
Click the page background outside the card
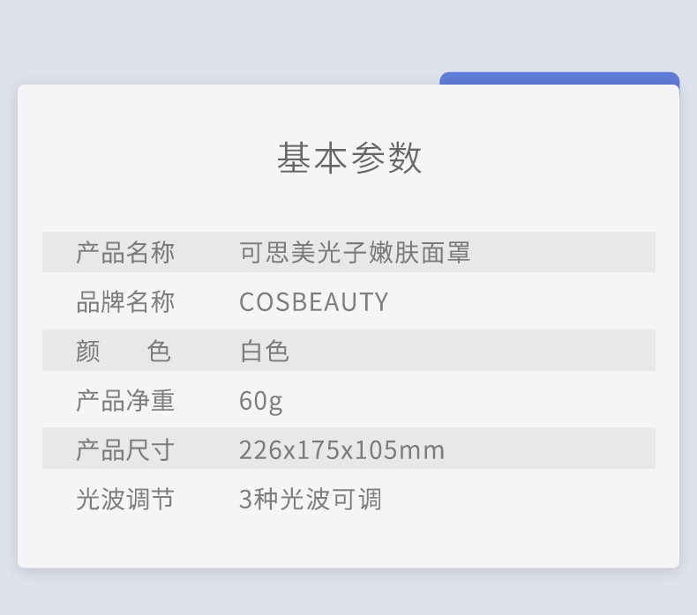(221, 40)
